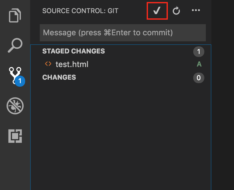Open the Extensions view icon

click(15, 136)
